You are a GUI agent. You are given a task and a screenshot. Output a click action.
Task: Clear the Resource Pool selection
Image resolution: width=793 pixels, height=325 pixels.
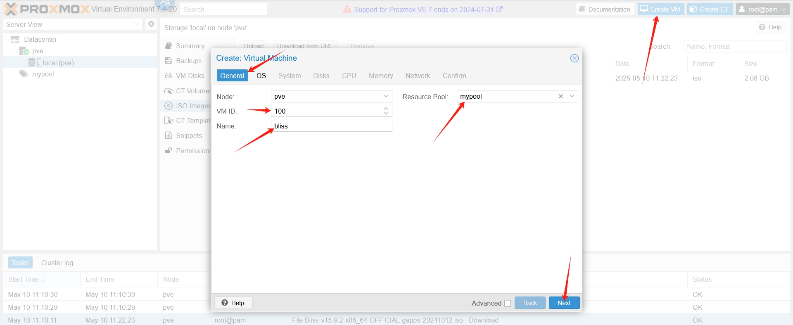[560, 96]
